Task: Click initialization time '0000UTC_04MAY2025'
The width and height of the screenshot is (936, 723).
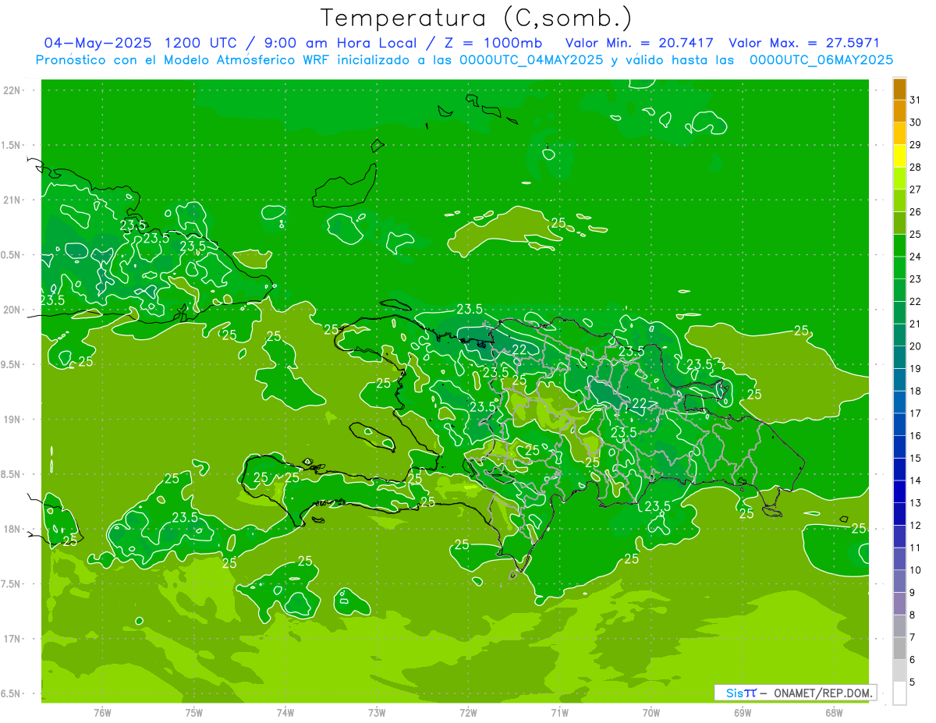Action: point(531,60)
